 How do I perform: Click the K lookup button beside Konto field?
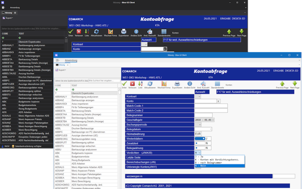pyautogui.click(x=218, y=101)
